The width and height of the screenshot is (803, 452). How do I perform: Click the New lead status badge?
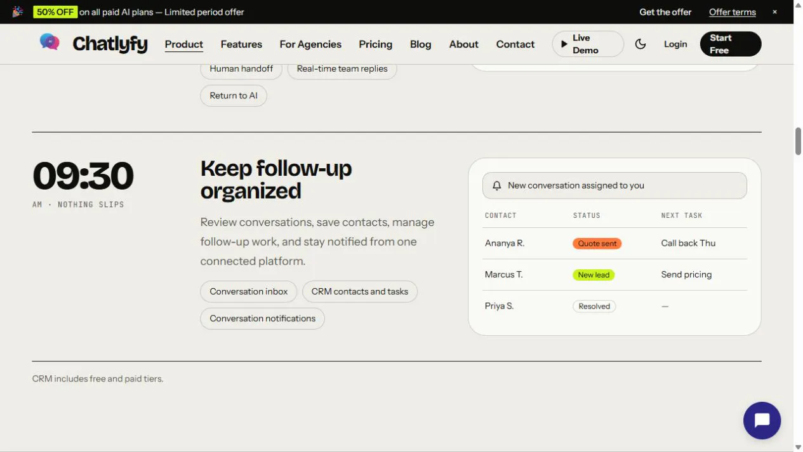pos(594,275)
